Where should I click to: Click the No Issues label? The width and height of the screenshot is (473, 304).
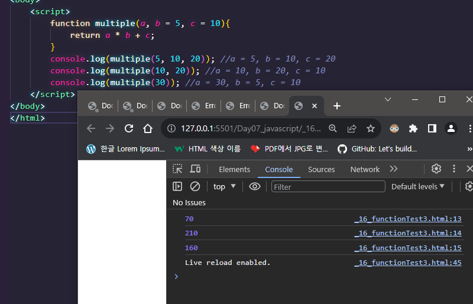(189, 202)
